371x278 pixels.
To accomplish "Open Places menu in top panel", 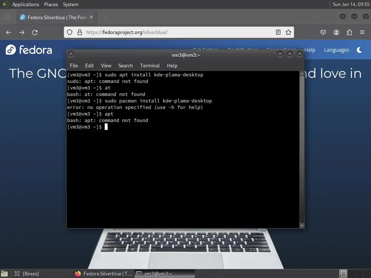I will [51, 4].
